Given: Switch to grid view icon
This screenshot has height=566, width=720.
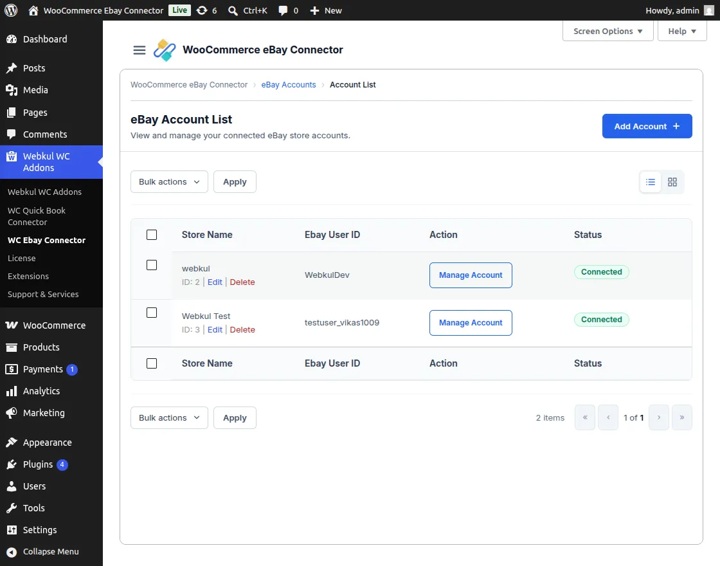Looking at the screenshot, I should click(x=672, y=182).
